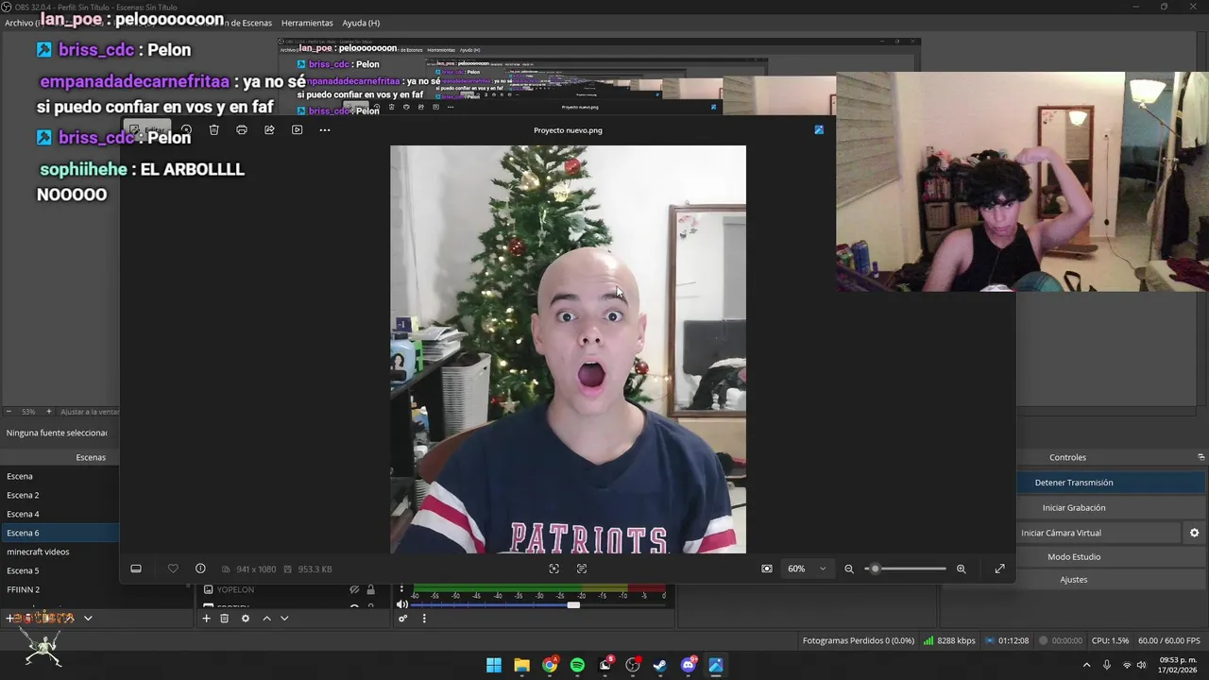Enable Modo Estudio

pos(1074,557)
